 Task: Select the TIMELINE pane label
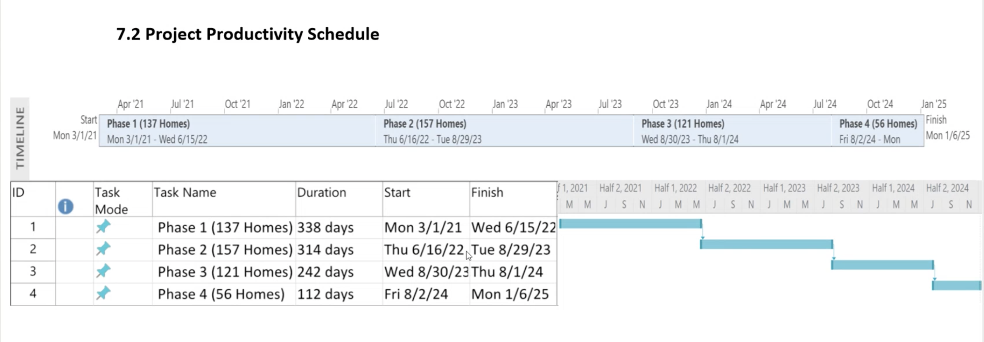(x=20, y=139)
